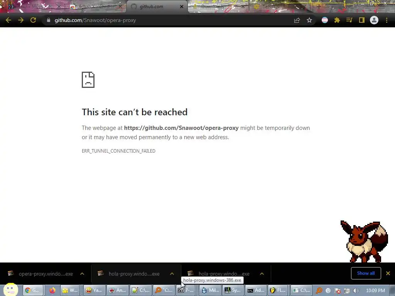Screen dimensions: 395x296
Task: Click the 'This site can't be reached' heading
Action: [x=135, y=112]
